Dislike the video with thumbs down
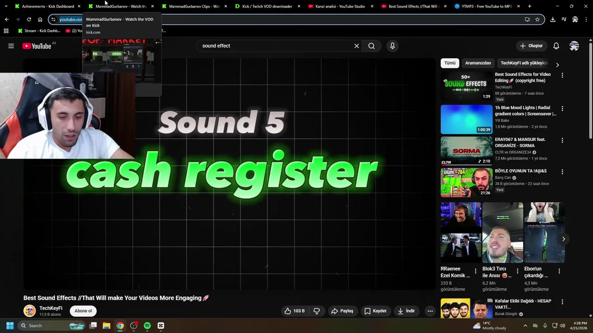Image resolution: width=593 pixels, height=333 pixels. (317, 311)
